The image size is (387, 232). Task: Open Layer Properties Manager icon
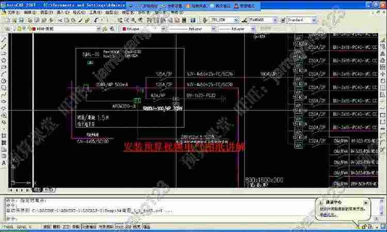7,29
